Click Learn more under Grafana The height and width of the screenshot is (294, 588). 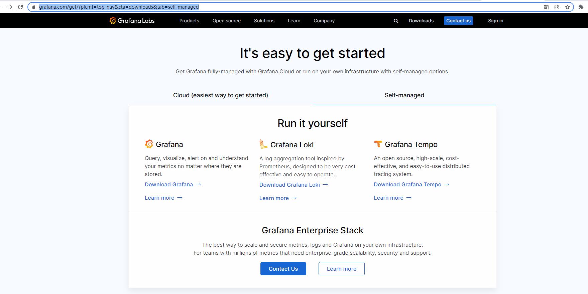coord(163,198)
